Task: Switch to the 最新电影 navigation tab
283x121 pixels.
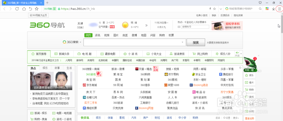Action: [108, 54]
